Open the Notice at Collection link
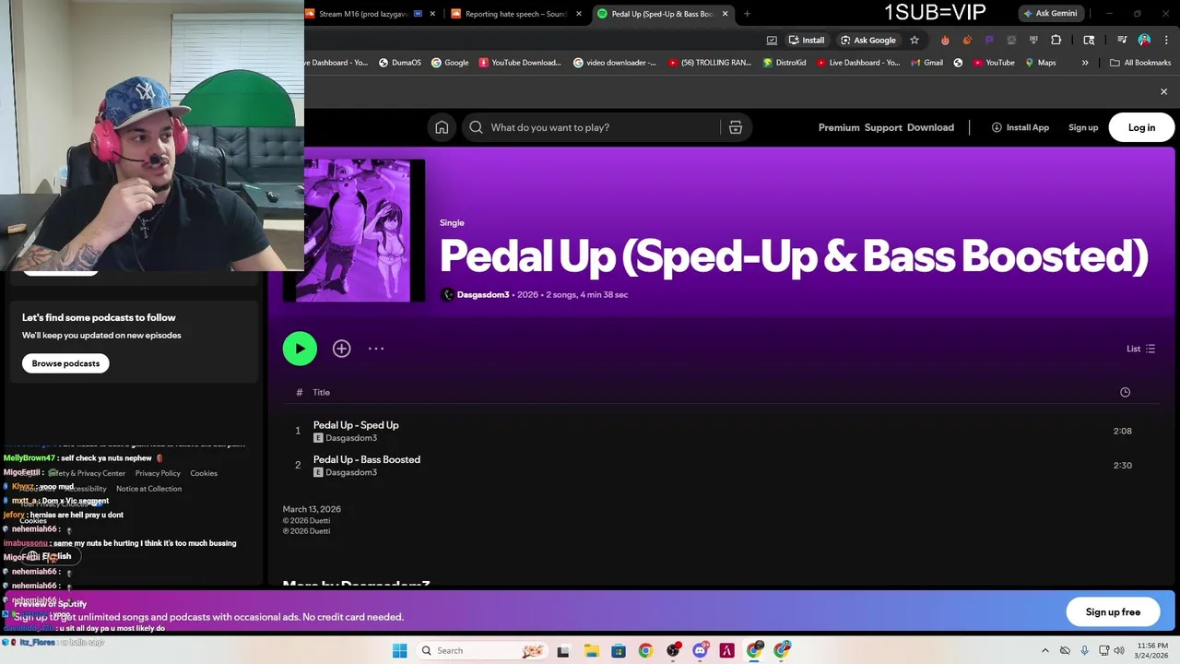The image size is (1180, 664). pyautogui.click(x=148, y=489)
